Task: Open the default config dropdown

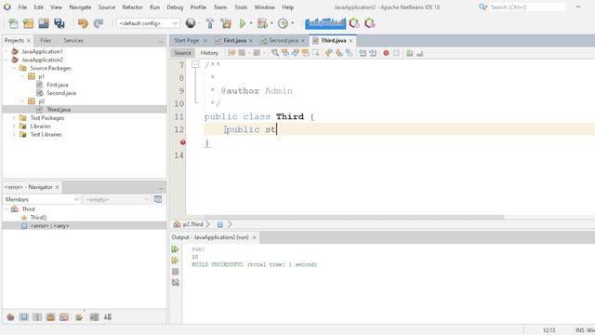Action: pyautogui.click(x=148, y=23)
